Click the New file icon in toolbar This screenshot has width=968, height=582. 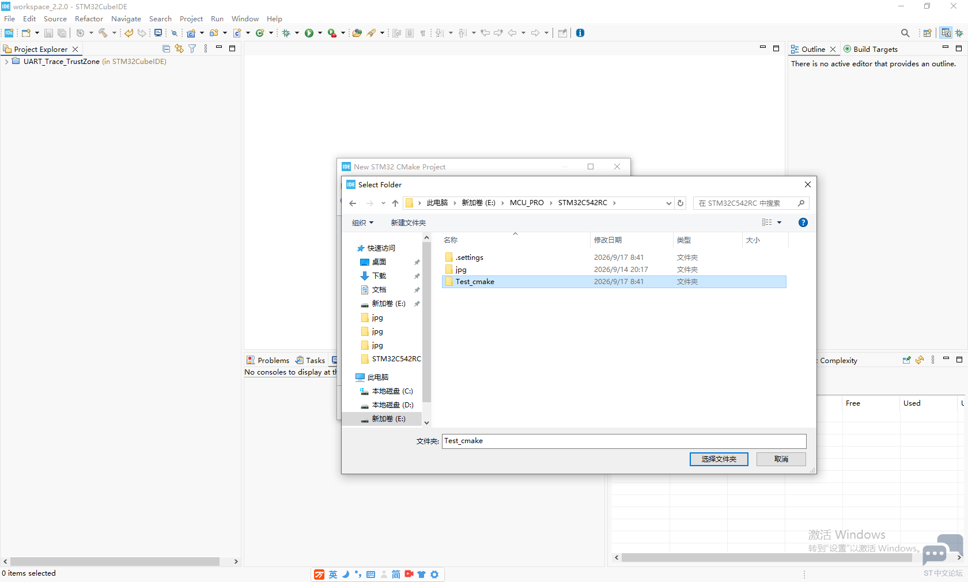click(26, 33)
